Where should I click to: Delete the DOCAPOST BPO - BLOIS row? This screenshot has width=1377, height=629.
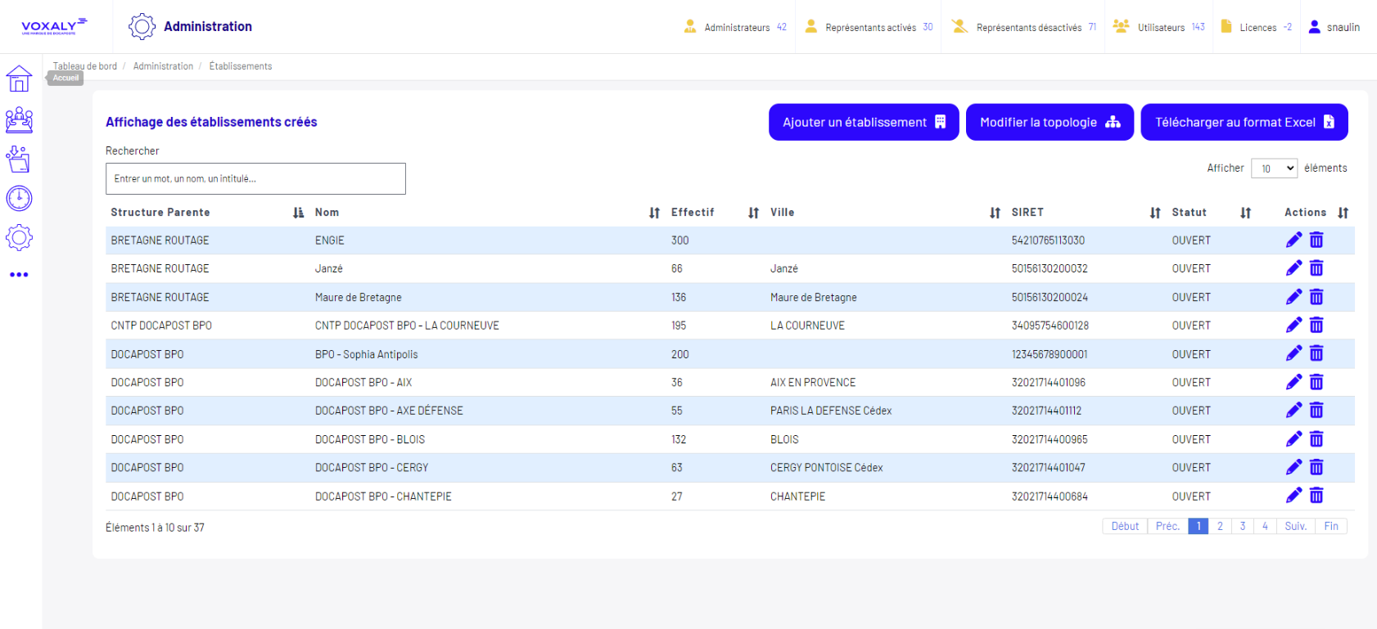1316,439
